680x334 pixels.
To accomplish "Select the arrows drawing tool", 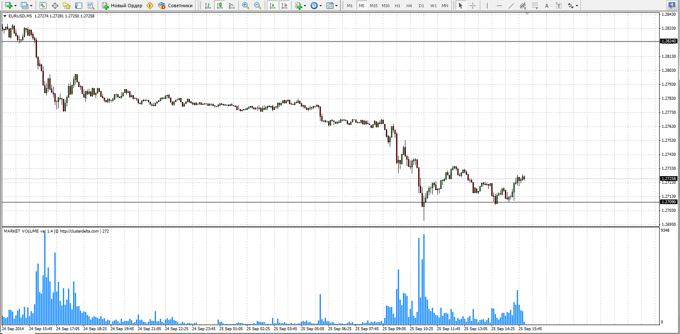I will tap(570, 6).
